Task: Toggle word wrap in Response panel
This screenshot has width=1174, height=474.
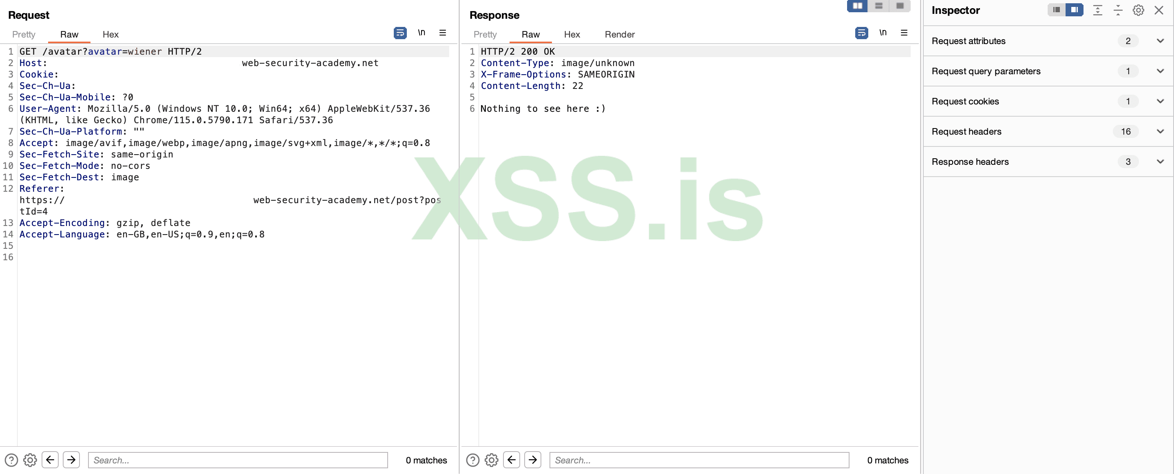Action: (861, 33)
